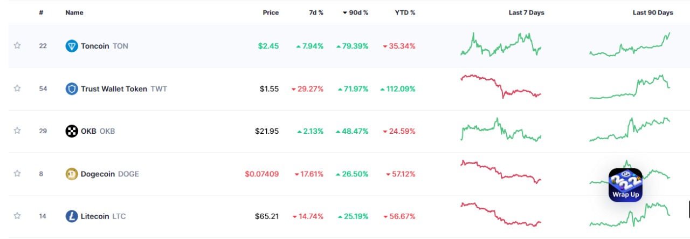
Task: View Trust Wallet Token's Last 7 Days chart
Action: pos(501,86)
